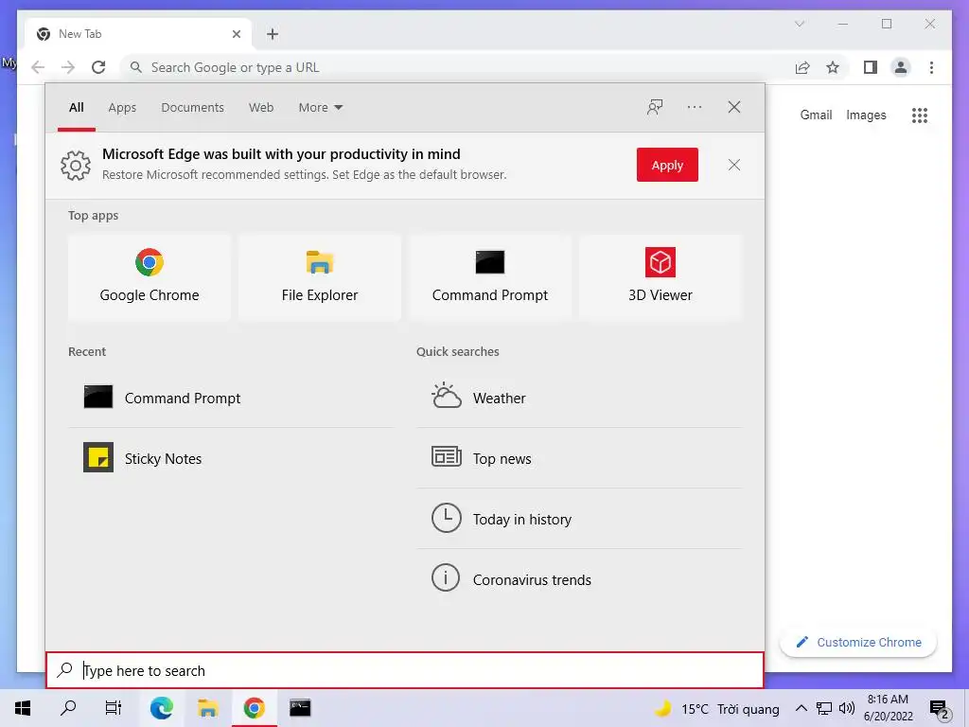This screenshot has height=727, width=969.
Task: Show hidden system tray icons
Action: (801, 708)
